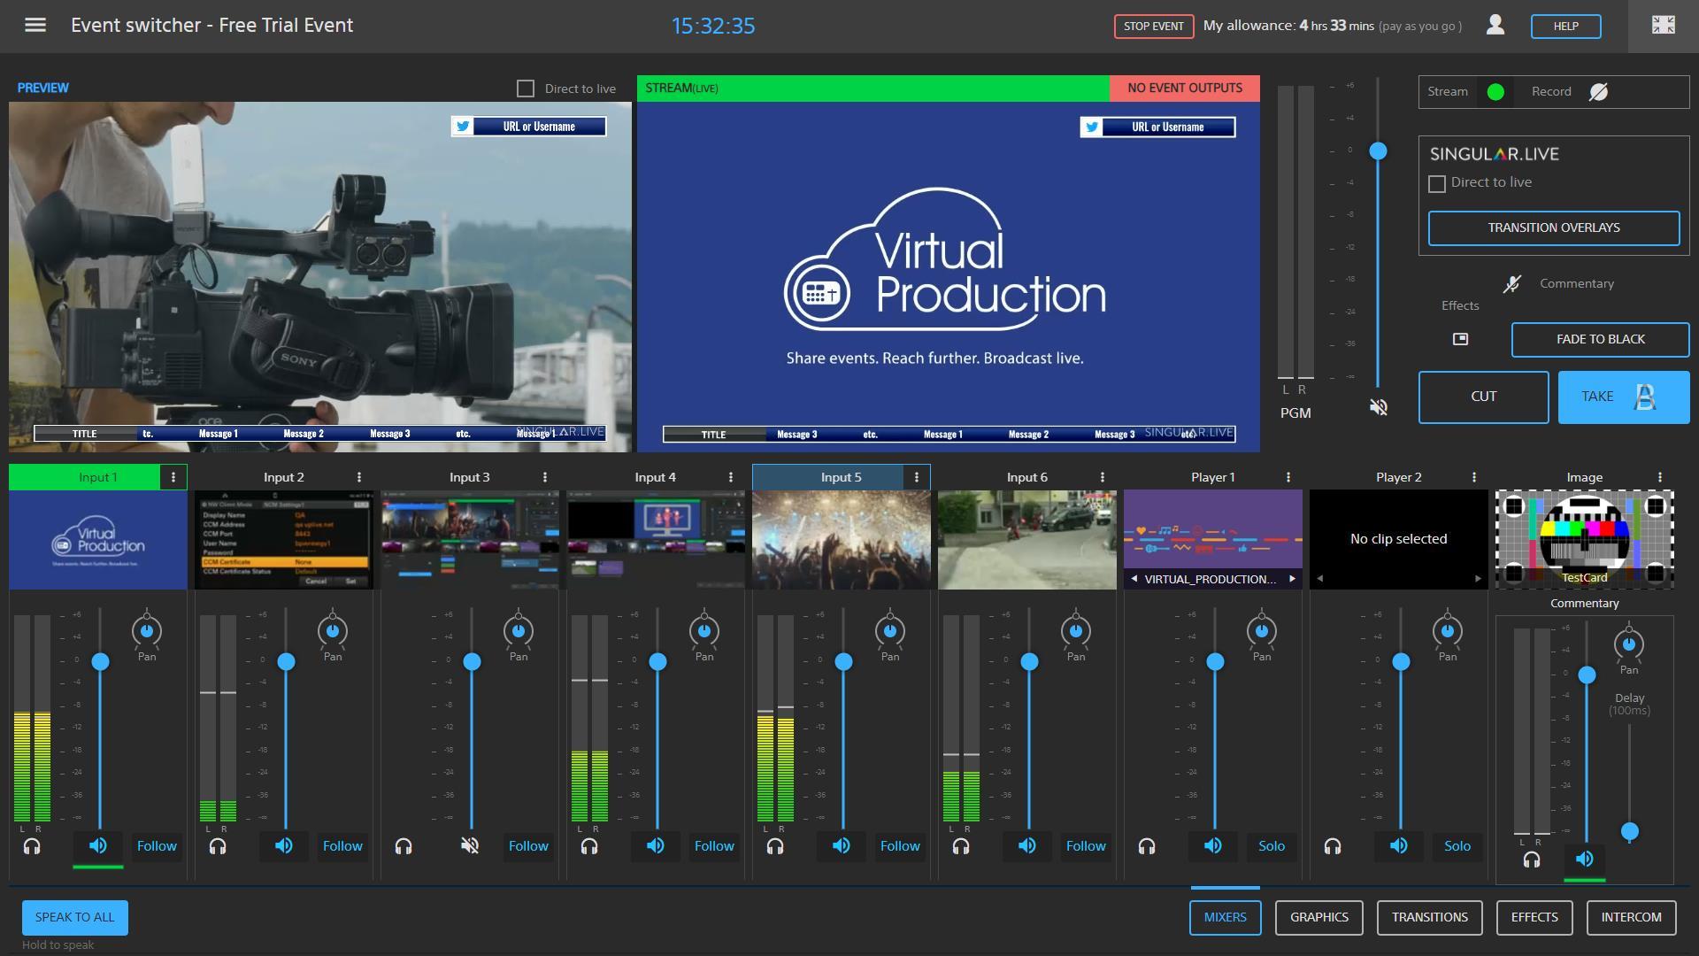This screenshot has width=1699, height=956.
Task: Open Input 2 three-dot options menu
Action: 359,477
